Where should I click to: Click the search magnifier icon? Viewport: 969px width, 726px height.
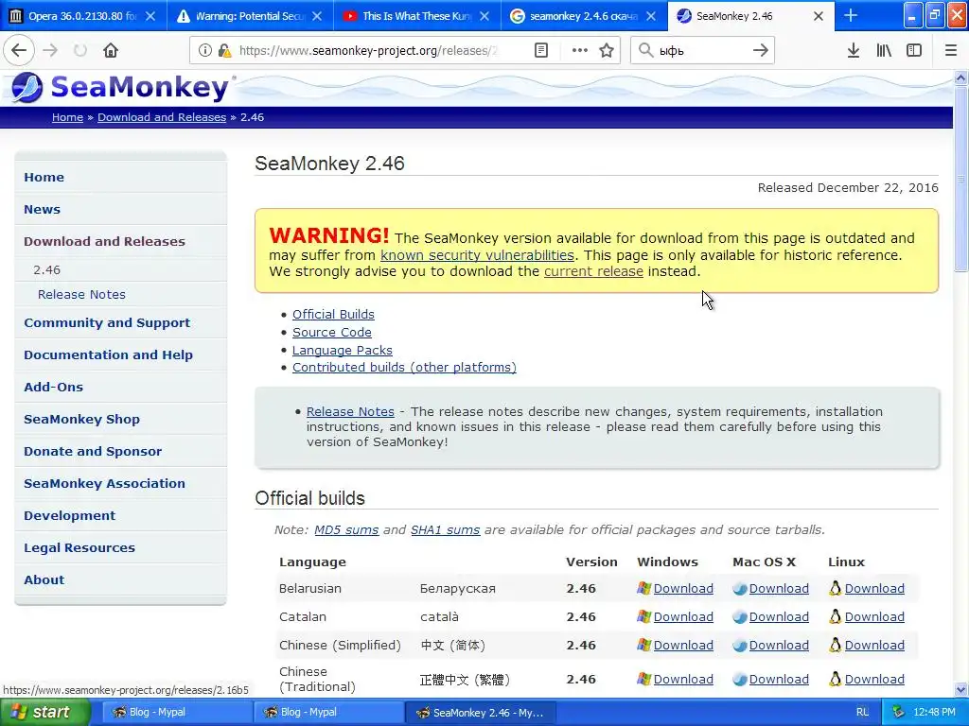[645, 51]
